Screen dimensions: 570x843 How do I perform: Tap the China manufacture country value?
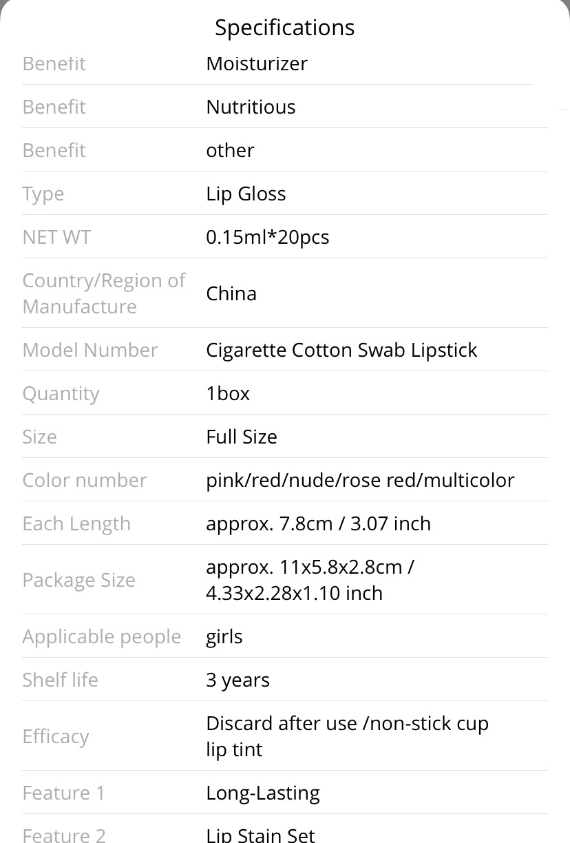(x=231, y=293)
